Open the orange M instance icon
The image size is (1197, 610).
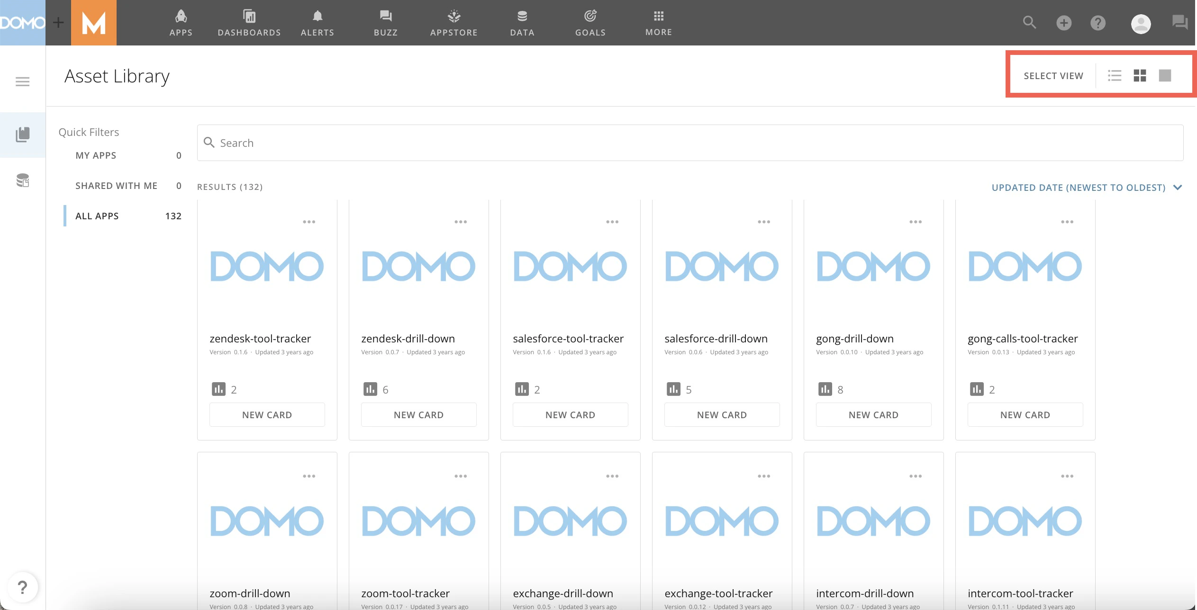(94, 23)
